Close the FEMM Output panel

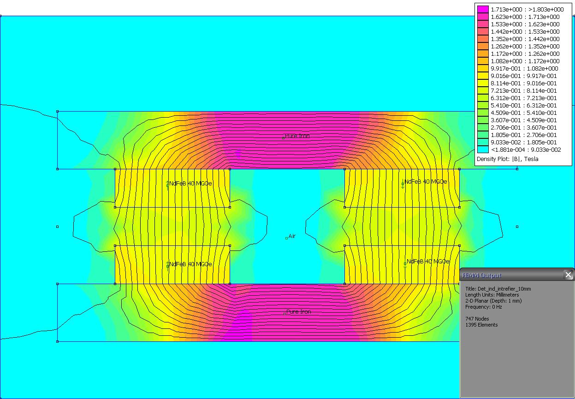point(568,275)
